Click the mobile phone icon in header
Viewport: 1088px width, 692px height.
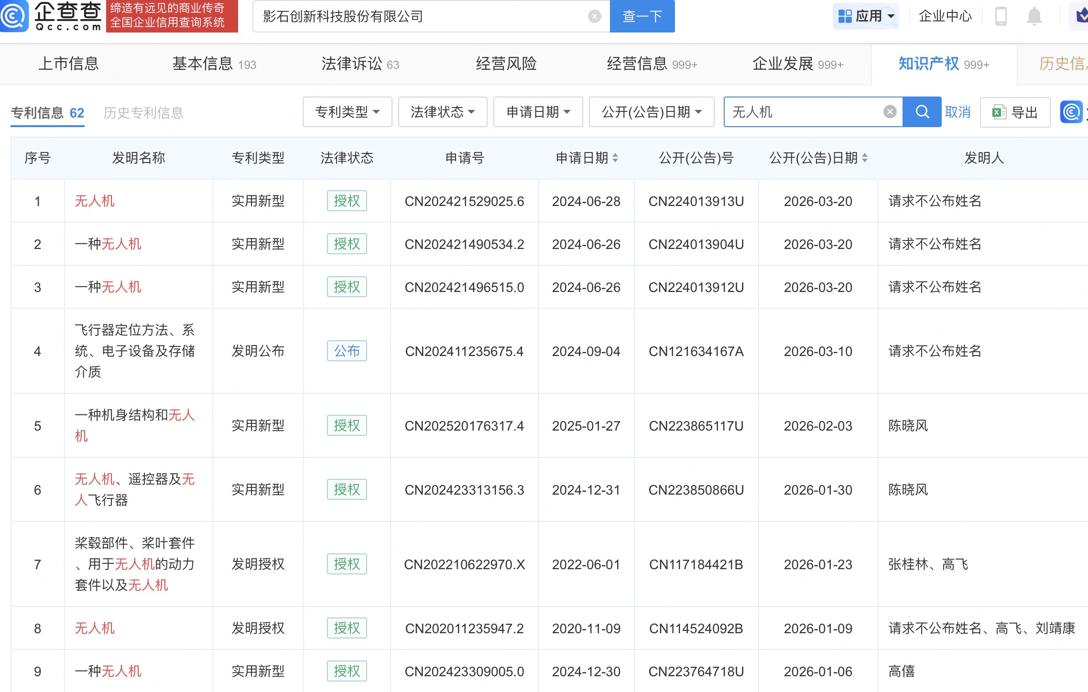pyautogui.click(x=1001, y=17)
